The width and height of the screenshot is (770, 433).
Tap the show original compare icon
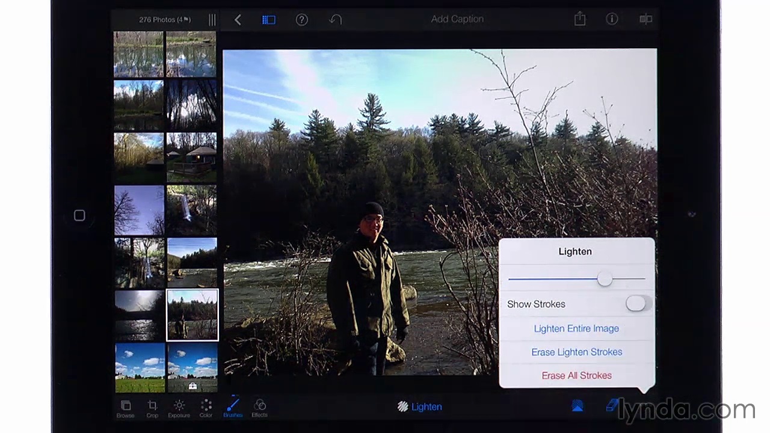point(645,19)
